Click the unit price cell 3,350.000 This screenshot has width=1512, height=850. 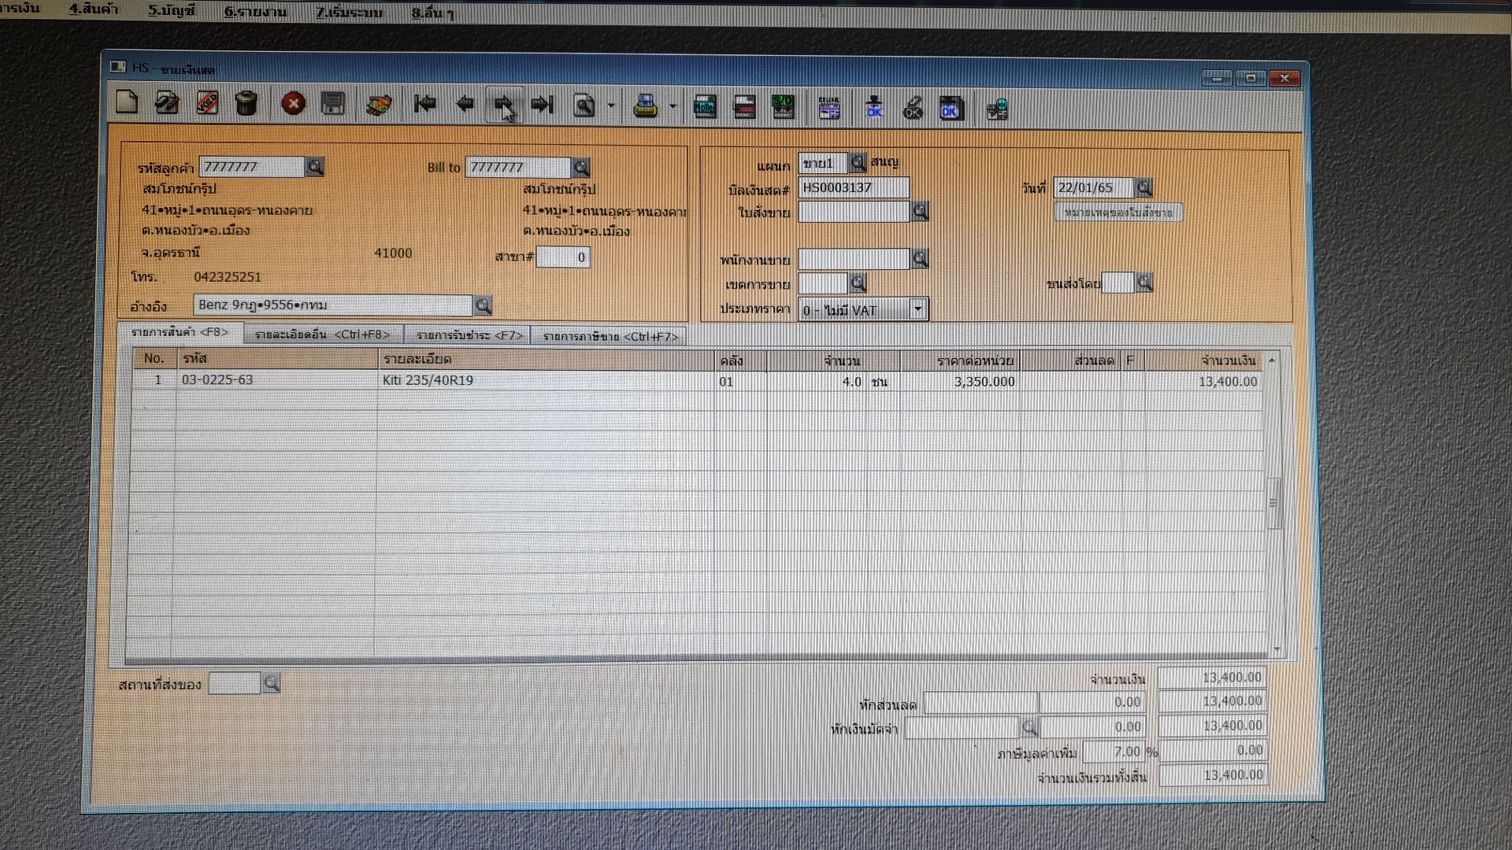click(961, 382)
